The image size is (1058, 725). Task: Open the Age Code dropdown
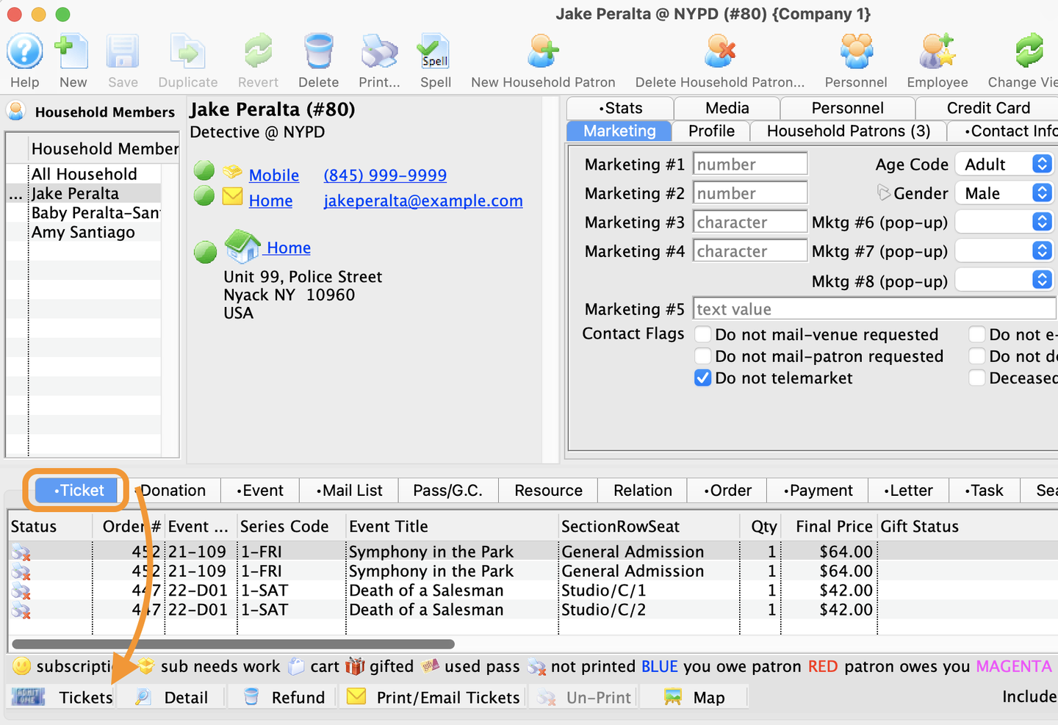tap(1004, 164)
